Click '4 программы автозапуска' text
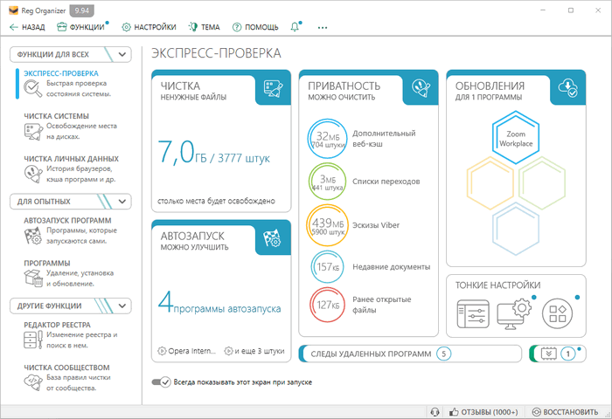The image size is (612, 419). [219, 303]
